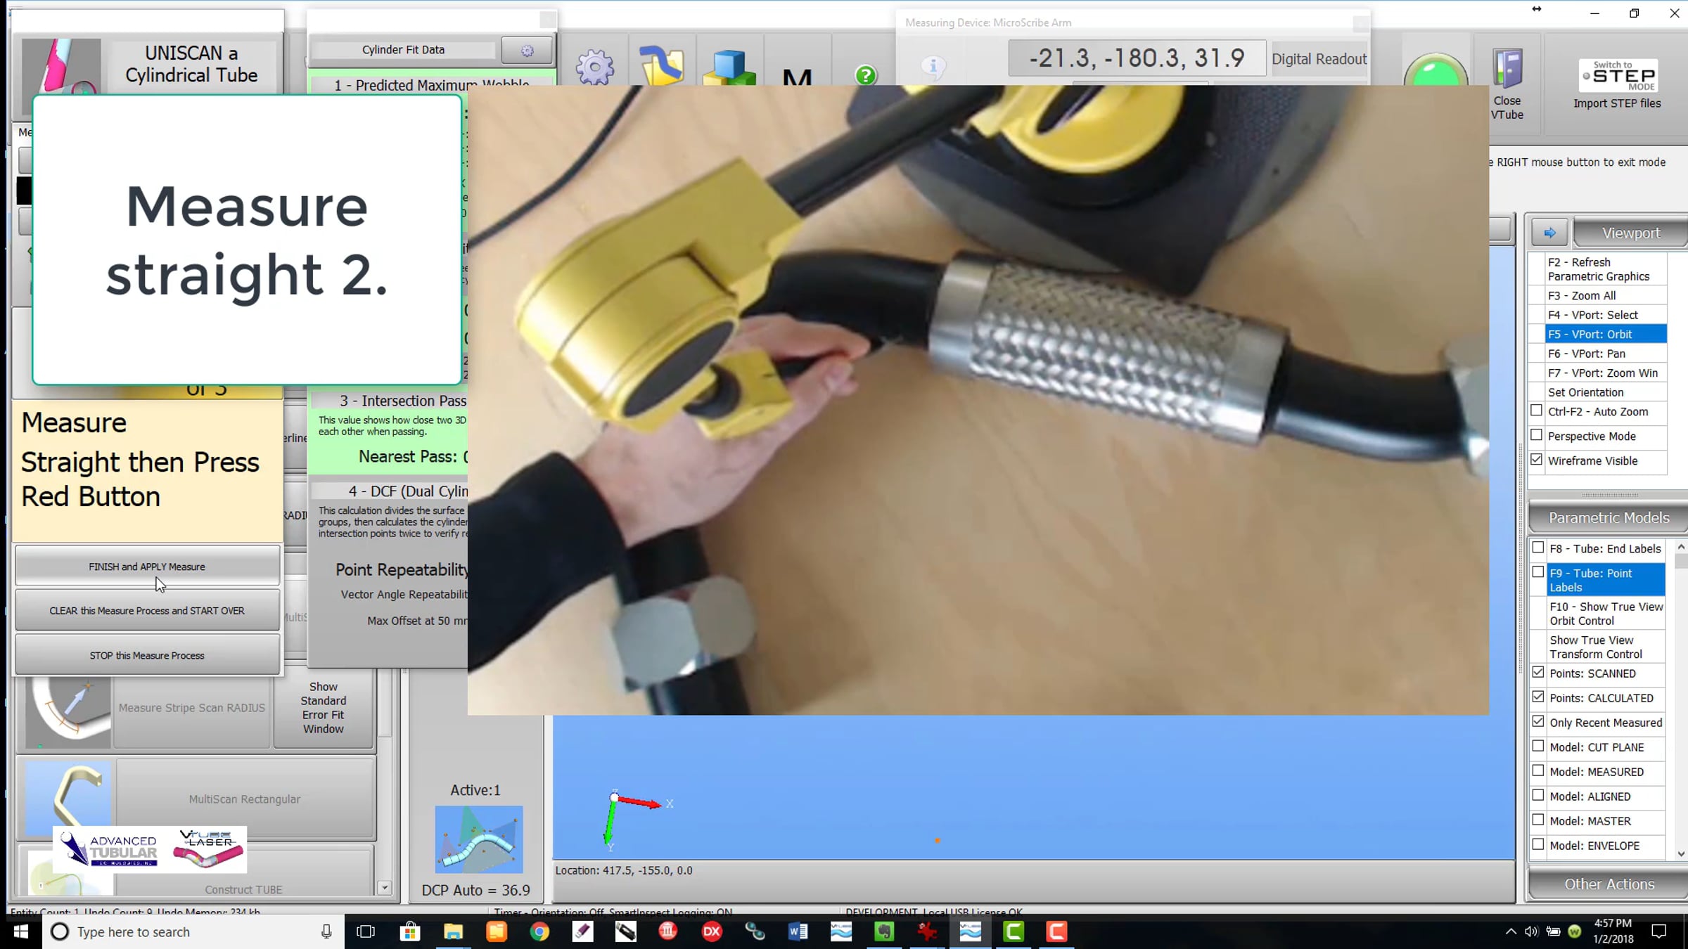
Task: Open the tube project folder icon
Action: coord(661,66)
